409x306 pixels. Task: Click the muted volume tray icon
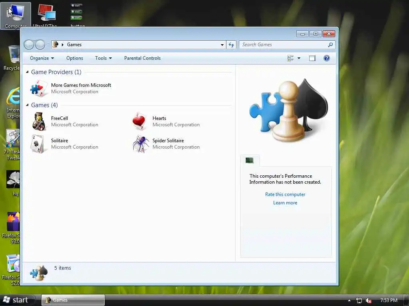369,300
